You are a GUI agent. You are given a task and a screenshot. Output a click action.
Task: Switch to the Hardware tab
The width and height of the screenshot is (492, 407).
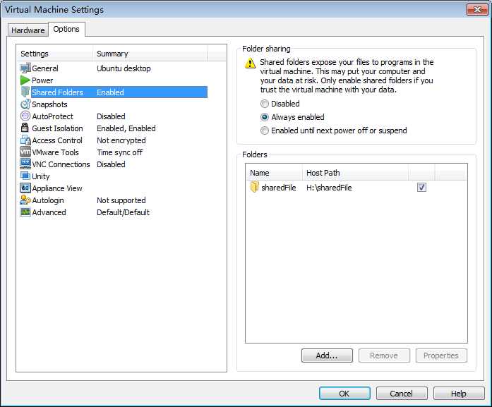click(28, 30)
